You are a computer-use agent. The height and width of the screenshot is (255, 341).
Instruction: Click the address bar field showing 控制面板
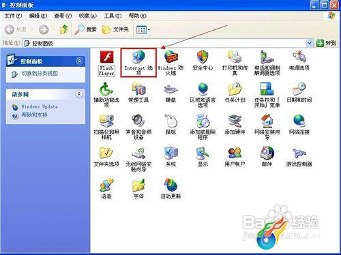[x=168, y=43]
